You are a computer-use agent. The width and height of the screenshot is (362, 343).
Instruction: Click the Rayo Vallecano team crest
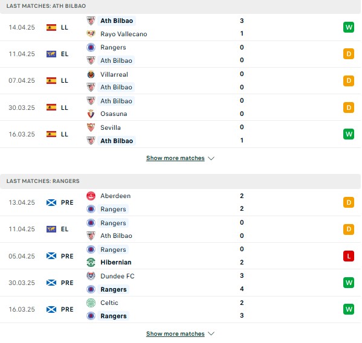pyautogui.click(x=91, y=34)
